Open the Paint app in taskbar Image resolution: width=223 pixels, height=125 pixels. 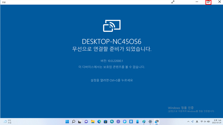click(144, 122)
